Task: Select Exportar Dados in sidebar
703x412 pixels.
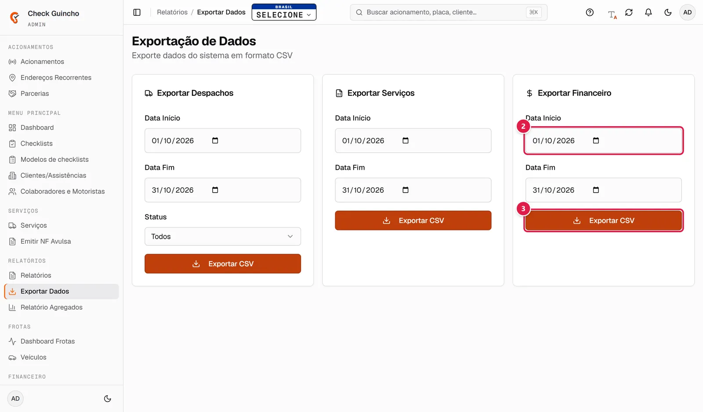Action: click(x=62, y=292)
